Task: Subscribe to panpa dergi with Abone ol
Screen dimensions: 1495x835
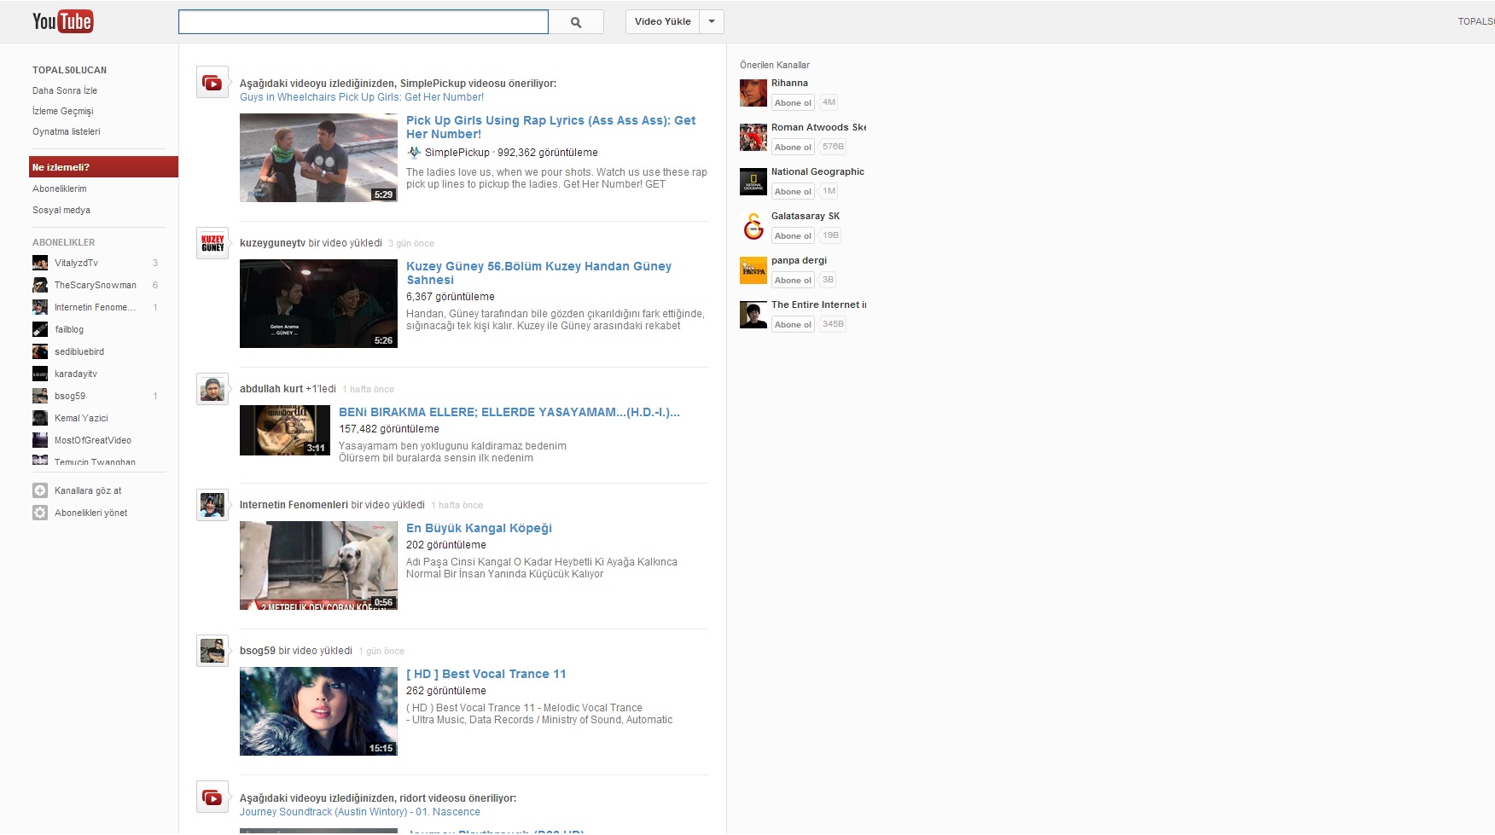Action: pyautogui.click(x=793, y=280)
